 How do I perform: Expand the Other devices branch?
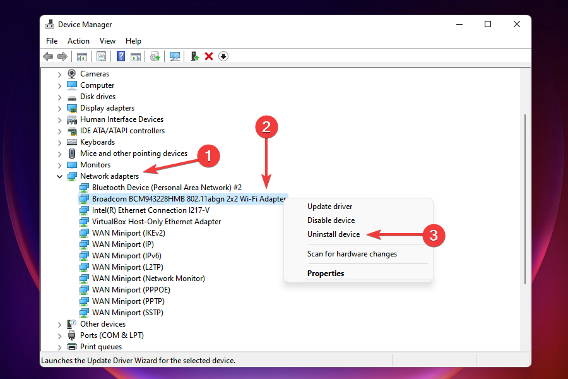(59, 323)
